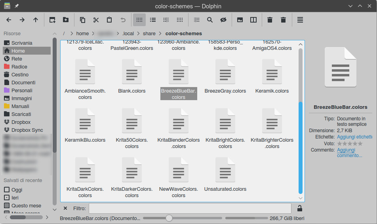Select the Blank.colors file
This screenshot has width=377, height=224.
pyautogui.click(x=132, y=76)
